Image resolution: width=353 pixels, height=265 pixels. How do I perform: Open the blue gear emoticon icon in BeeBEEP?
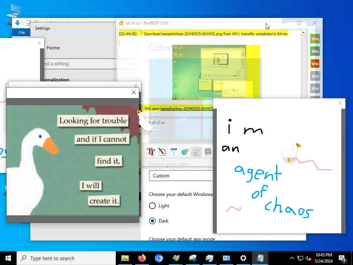pyautogui.click(x=185, y=152)
